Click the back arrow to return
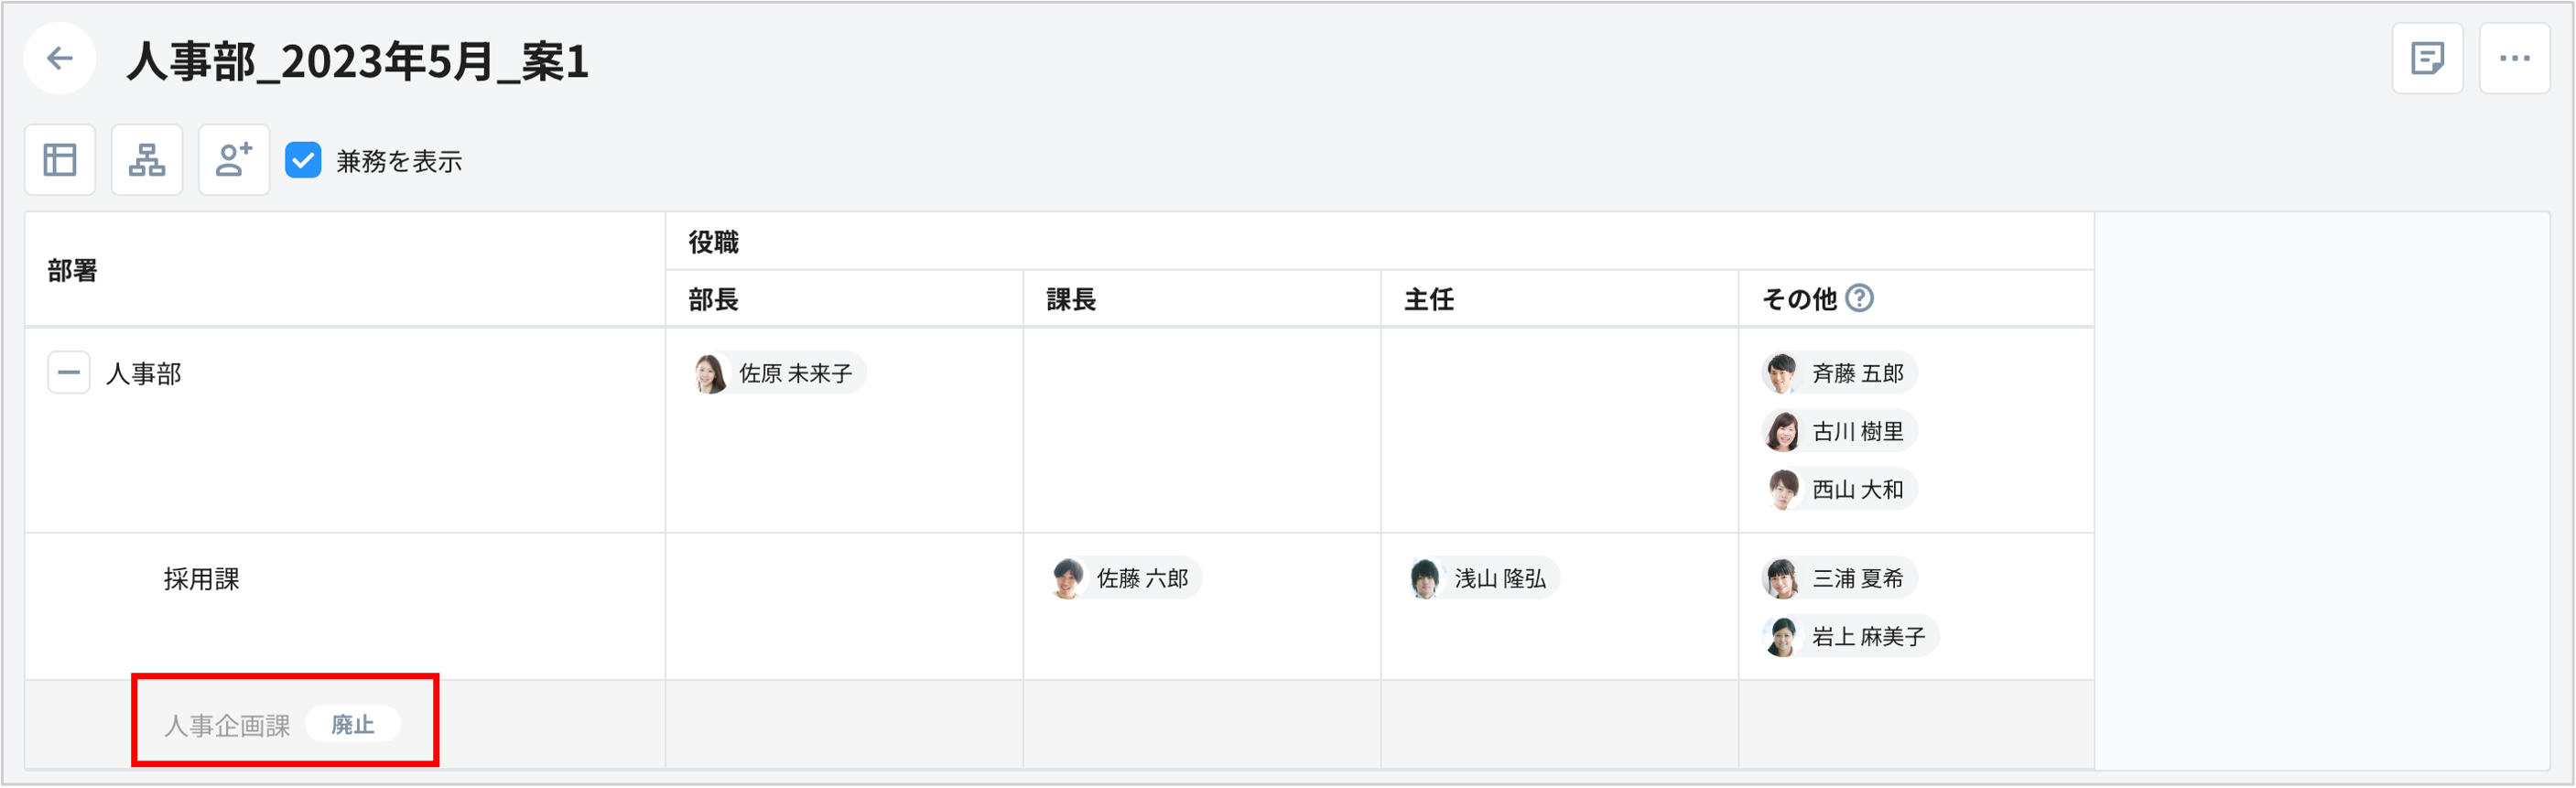 click(x=59, y=58)
